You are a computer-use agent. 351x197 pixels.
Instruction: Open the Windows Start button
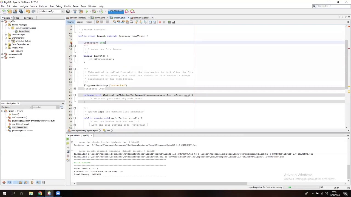tap(4, 193)
